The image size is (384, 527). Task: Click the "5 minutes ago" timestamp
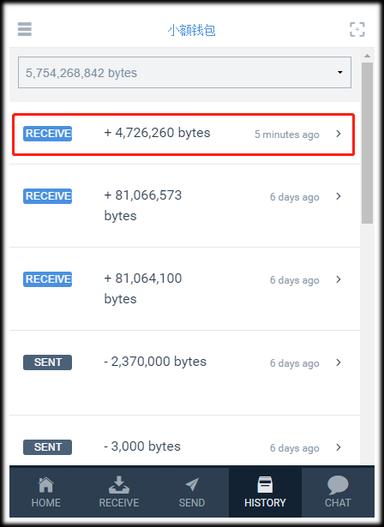click(x=287, y=135)
